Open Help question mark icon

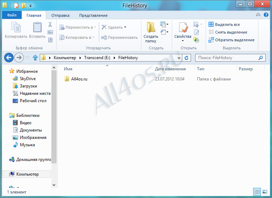[x=266, y=15]
